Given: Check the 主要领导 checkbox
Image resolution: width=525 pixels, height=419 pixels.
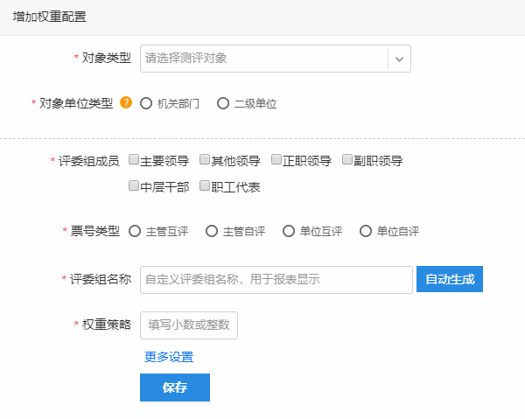Looking at the screenshot, I should pos(134,159).
